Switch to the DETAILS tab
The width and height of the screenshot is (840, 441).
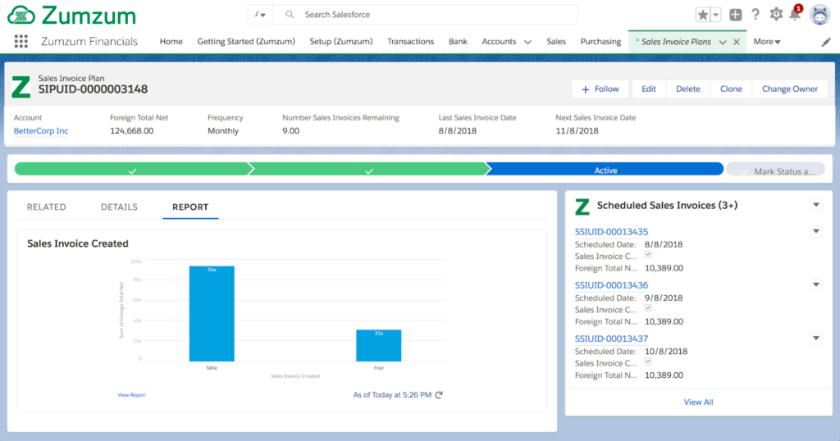coord(119,207)
